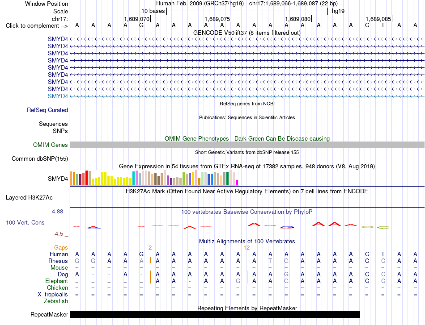This screenshot has width=425, height=325.
Task: Open the OMIM Genes track label
Action: click(x=50, y=145)
